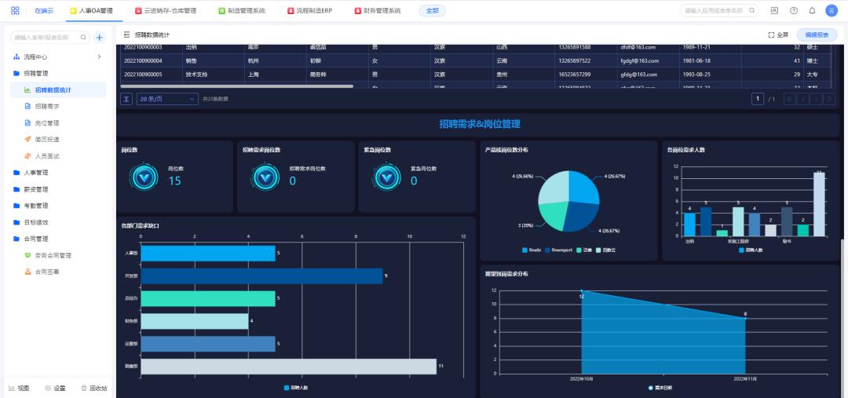Click the 全部 button in top bar

(x=432, y=11)
